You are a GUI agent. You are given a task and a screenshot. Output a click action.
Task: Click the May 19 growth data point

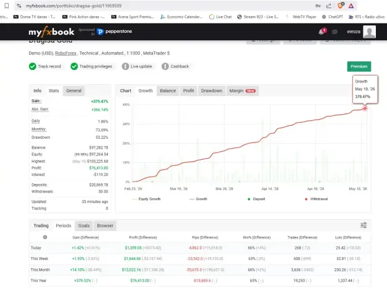365,108
